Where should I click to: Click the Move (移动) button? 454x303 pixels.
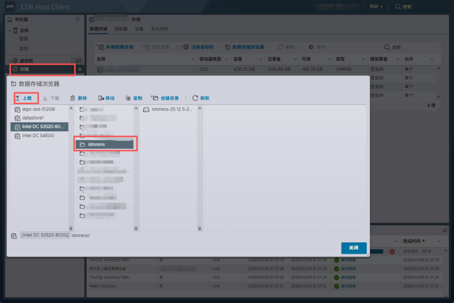pyautogui.click(x=106, y=98)
